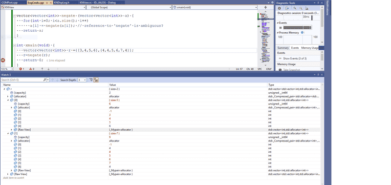Click the Value column header in Watch 3
391x185 pixels.
coord(188,85)
